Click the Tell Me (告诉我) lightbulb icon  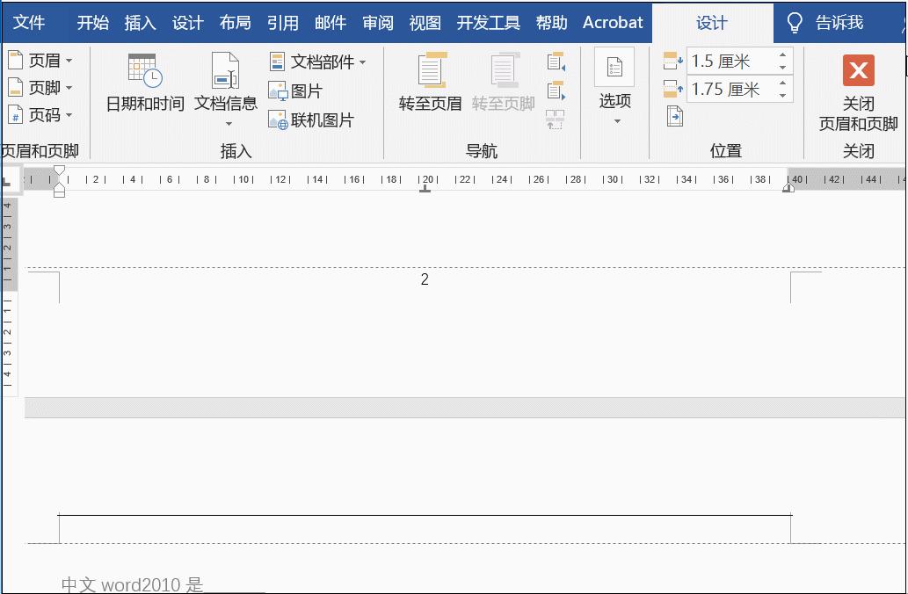click(x=794, y=23)
